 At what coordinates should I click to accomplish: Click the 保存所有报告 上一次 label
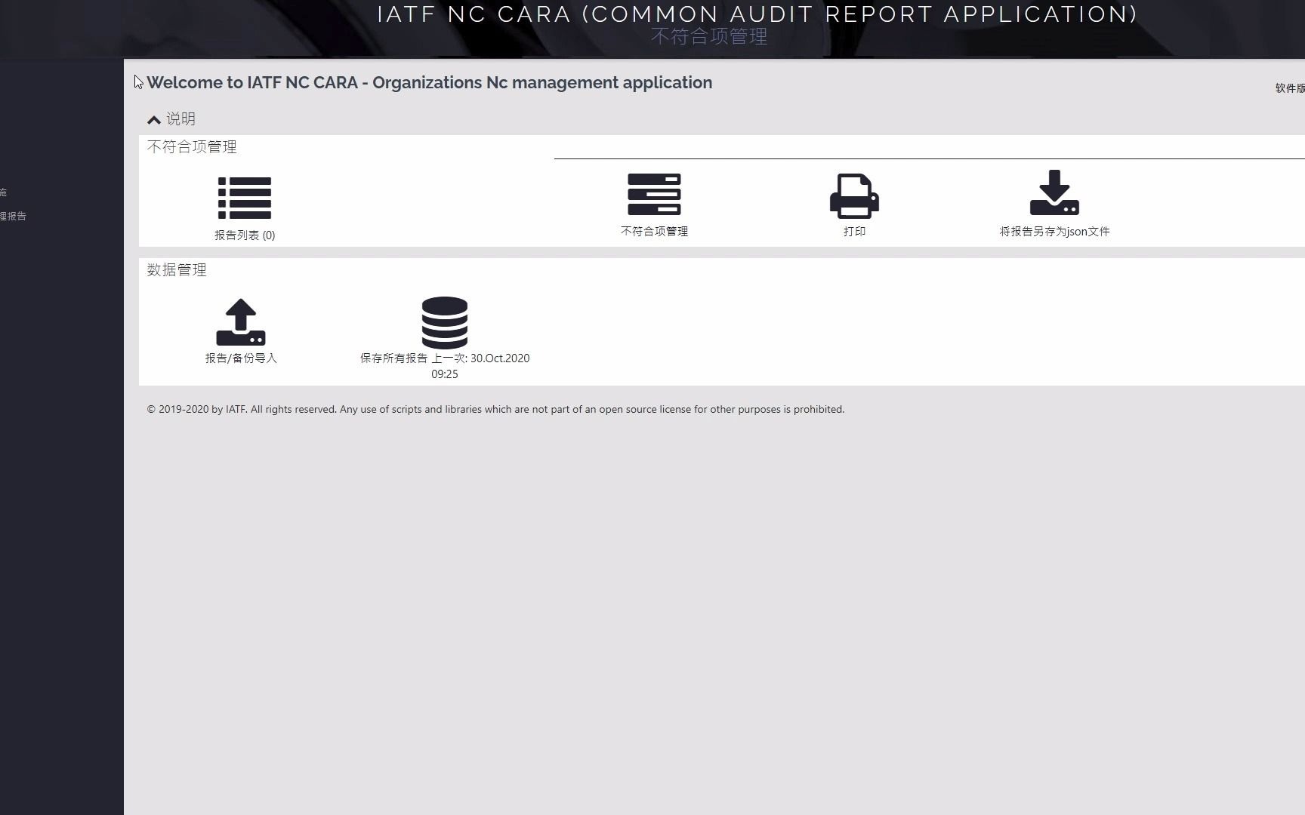coord(445,366)
